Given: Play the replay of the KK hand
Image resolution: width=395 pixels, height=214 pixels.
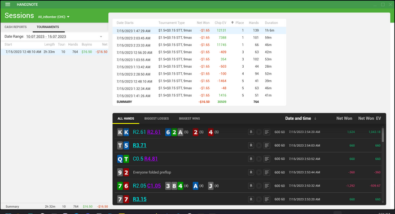Looking at the screenshot, I should 258,132.
